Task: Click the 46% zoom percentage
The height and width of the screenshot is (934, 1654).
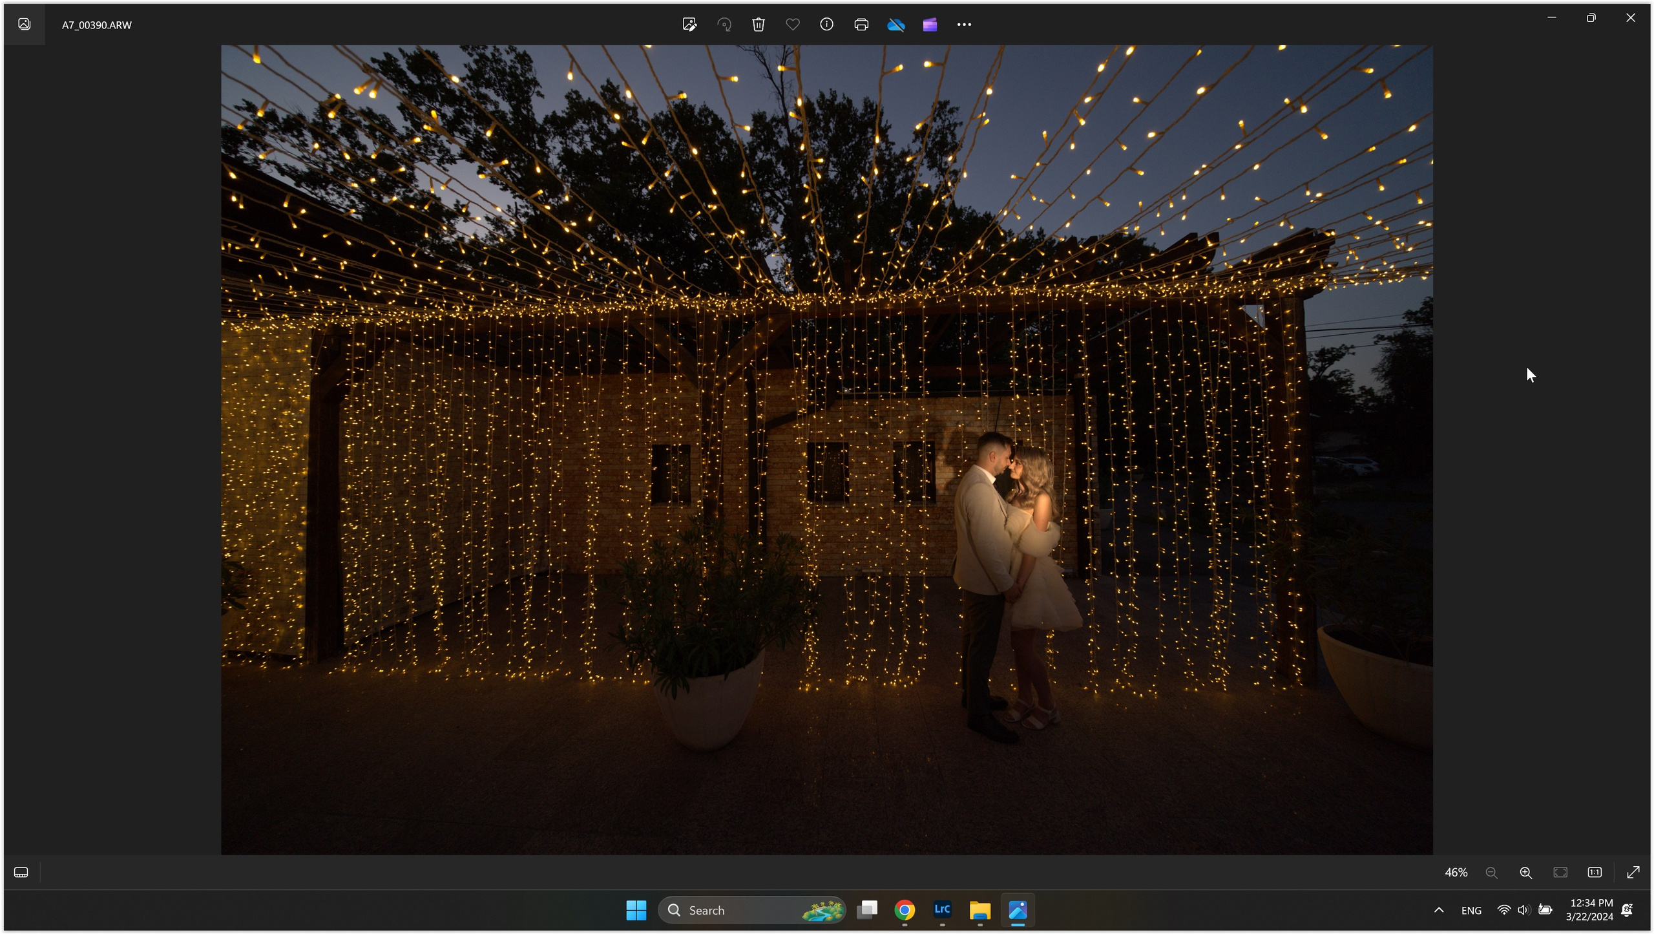Action: click(1456, 873)
